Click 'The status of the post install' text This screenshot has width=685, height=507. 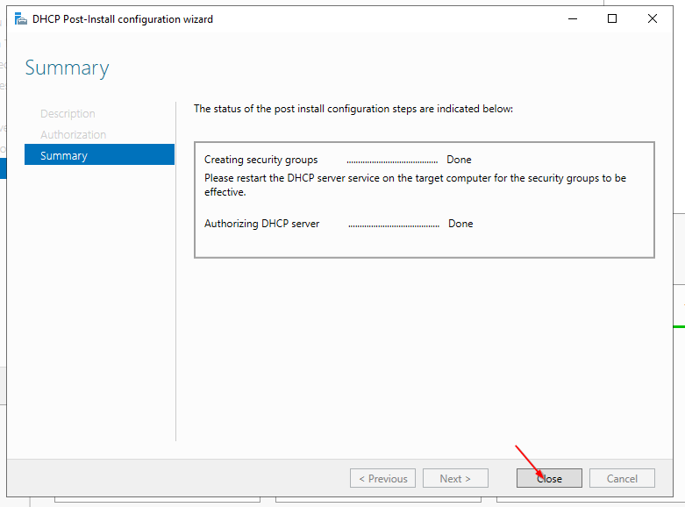coord(353,109)
